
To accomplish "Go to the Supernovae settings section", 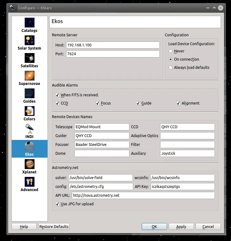I will click(29, 78).
